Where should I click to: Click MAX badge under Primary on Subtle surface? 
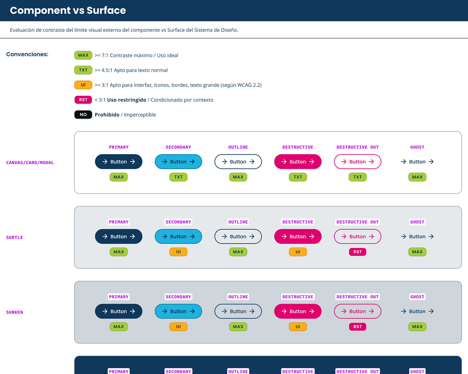click(119, 252)
